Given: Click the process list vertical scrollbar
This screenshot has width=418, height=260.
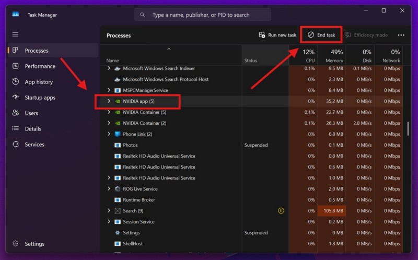Looking at the screenshot, I should 408,129.
